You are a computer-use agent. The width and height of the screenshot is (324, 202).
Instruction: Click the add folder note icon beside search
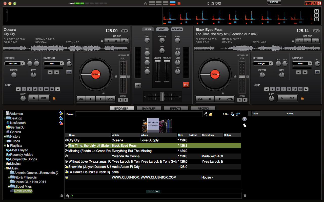[210, 114]
